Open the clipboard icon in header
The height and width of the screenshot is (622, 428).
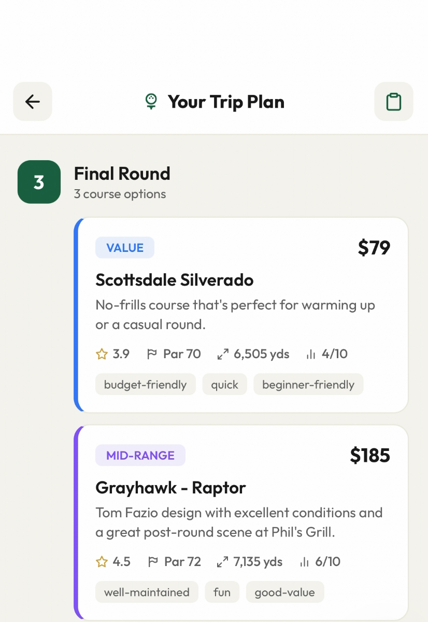(x=394, y=102)
